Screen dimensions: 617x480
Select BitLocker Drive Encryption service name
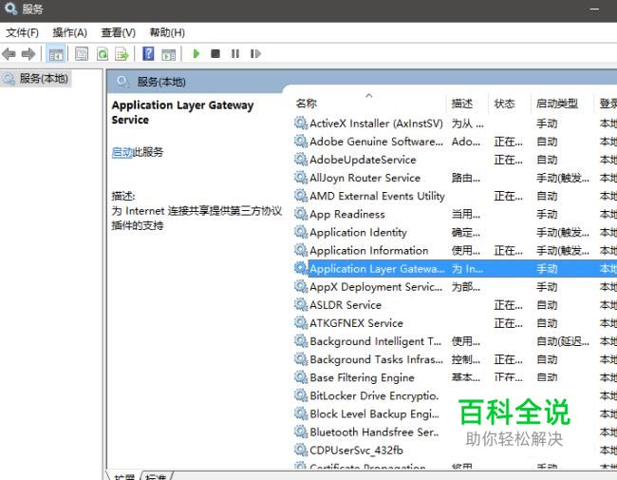(374, 395)
